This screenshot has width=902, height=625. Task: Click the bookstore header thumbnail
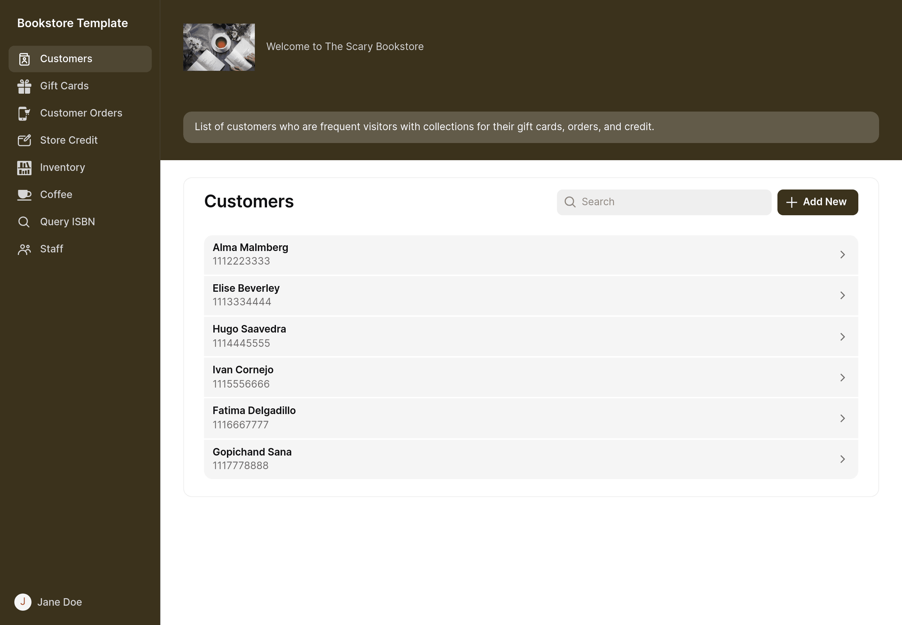pos(219,46)
